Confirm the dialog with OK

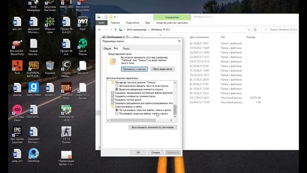click(138, 152)
